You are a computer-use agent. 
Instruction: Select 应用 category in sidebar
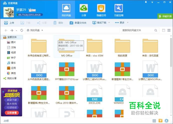[x=11, y=68]
